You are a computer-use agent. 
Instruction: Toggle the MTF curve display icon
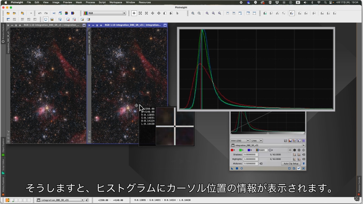pyautogui.click(x=299, y=141)
